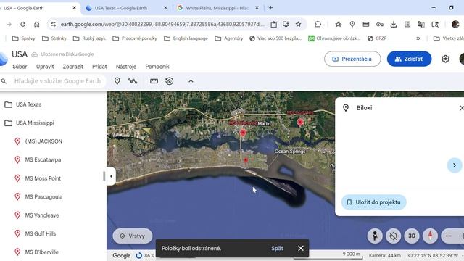Go to browser home page icon
Viewport: 464px width, 261px height.
(36, 24)
